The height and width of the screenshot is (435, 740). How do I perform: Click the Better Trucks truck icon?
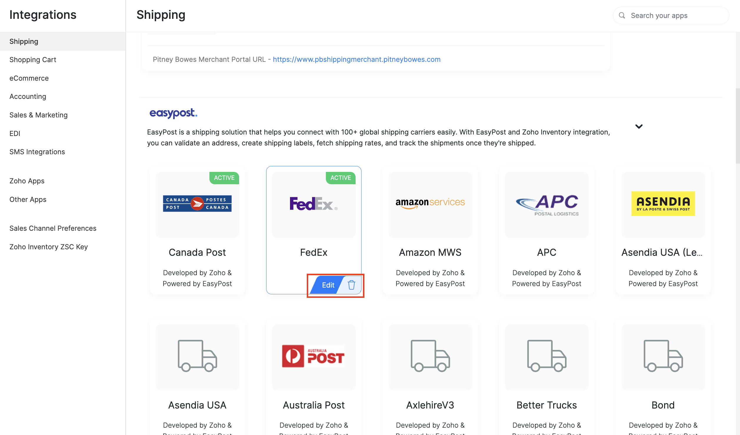coord(547,356)
